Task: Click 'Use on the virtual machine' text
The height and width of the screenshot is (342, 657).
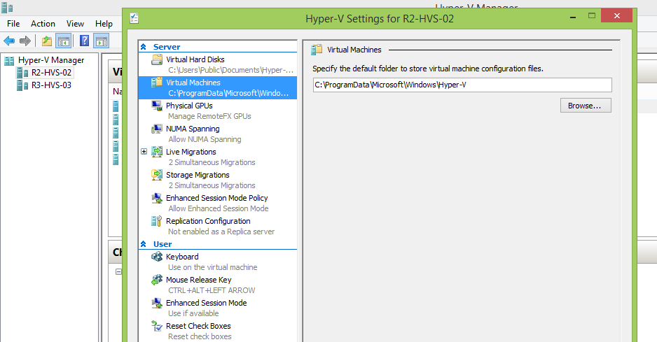Action: coord(212,267)
